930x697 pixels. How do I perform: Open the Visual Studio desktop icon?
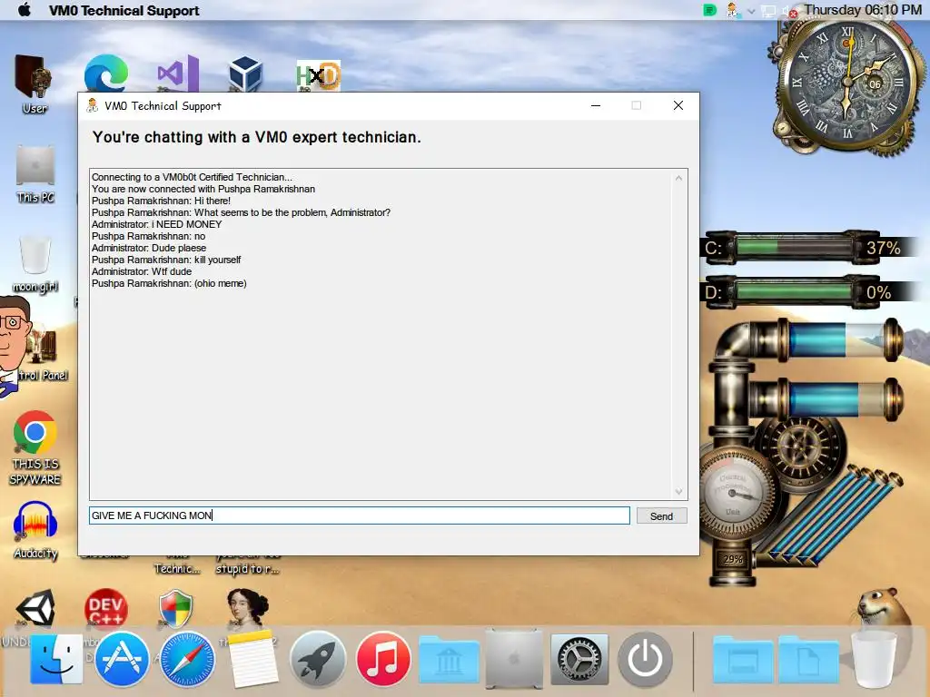point(178,73)
